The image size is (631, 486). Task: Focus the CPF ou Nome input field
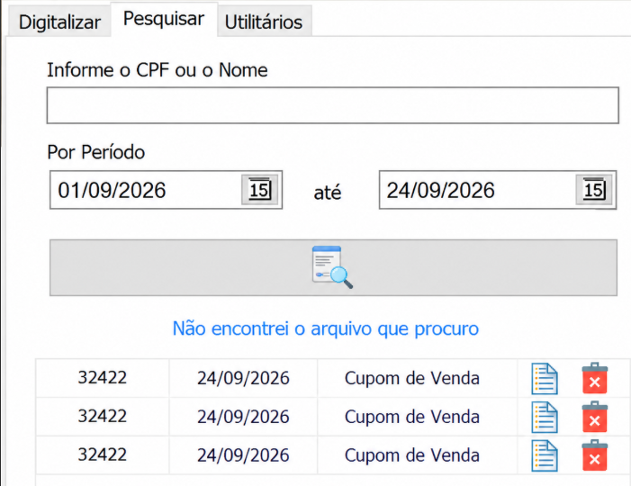click(333, 105)
